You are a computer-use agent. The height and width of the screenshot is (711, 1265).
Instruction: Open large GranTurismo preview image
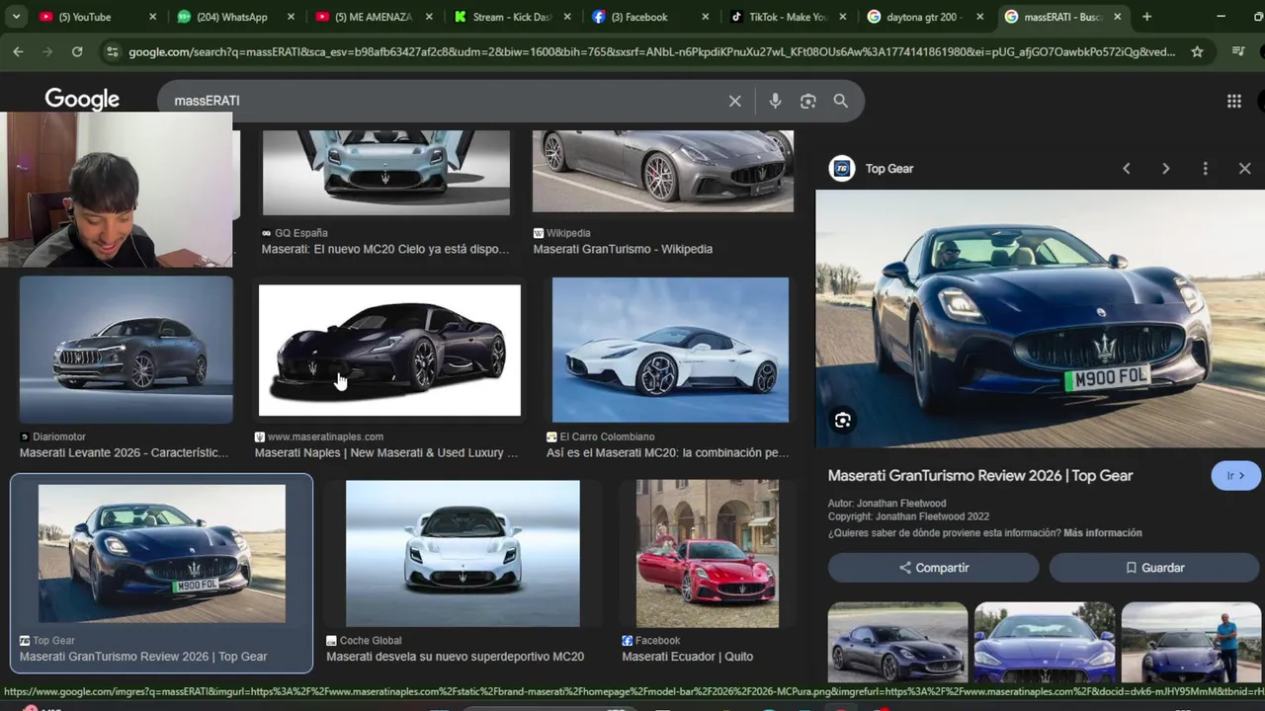pos(1040,318)
